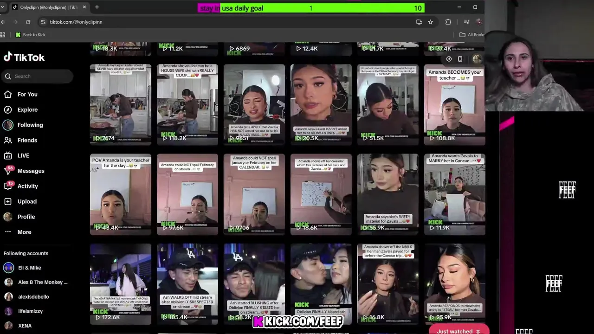Click the Following accounts heading

click(26, 253)
